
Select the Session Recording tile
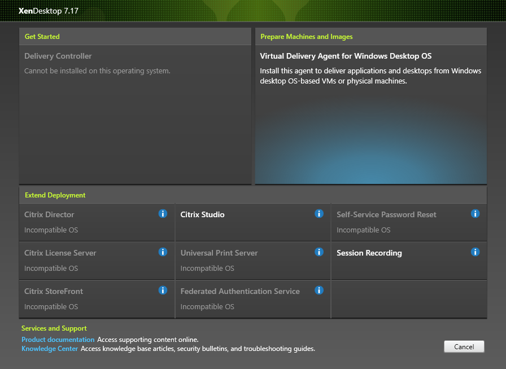point(409,261)
